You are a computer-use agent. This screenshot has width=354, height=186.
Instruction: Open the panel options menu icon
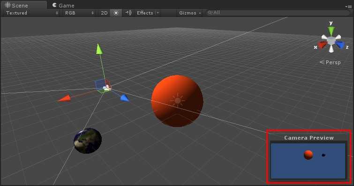tap(348, 7)
